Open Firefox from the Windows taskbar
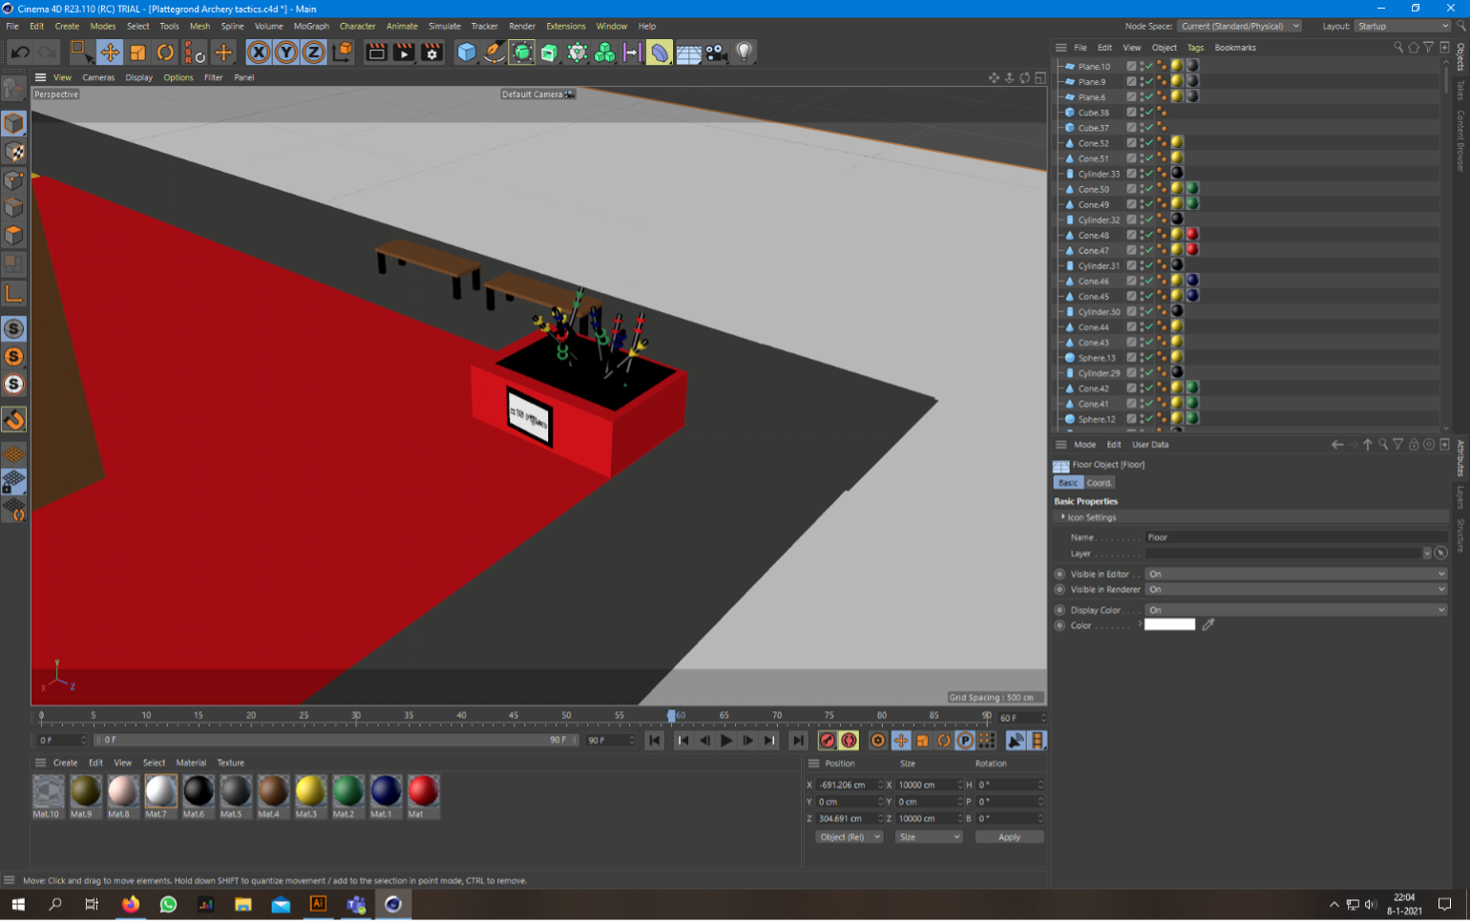This screenshot has height=924, width=1470. 131,904
